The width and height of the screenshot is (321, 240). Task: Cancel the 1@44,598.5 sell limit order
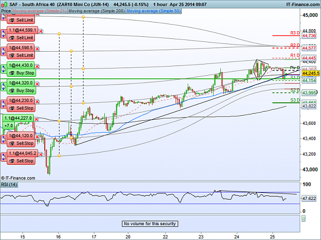click(x=37, y=49)
